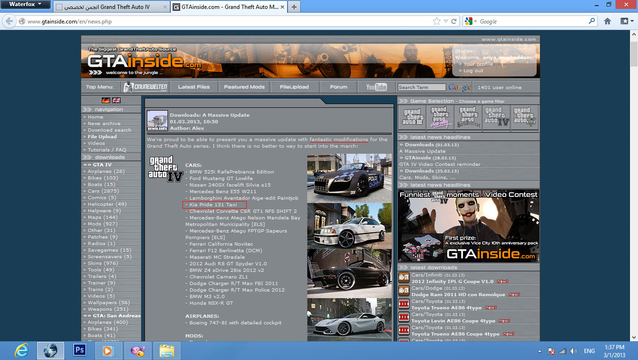This screenshot has height=360, width=638.
Task: Open Weapons (251) category
Action: coord(108,309)
